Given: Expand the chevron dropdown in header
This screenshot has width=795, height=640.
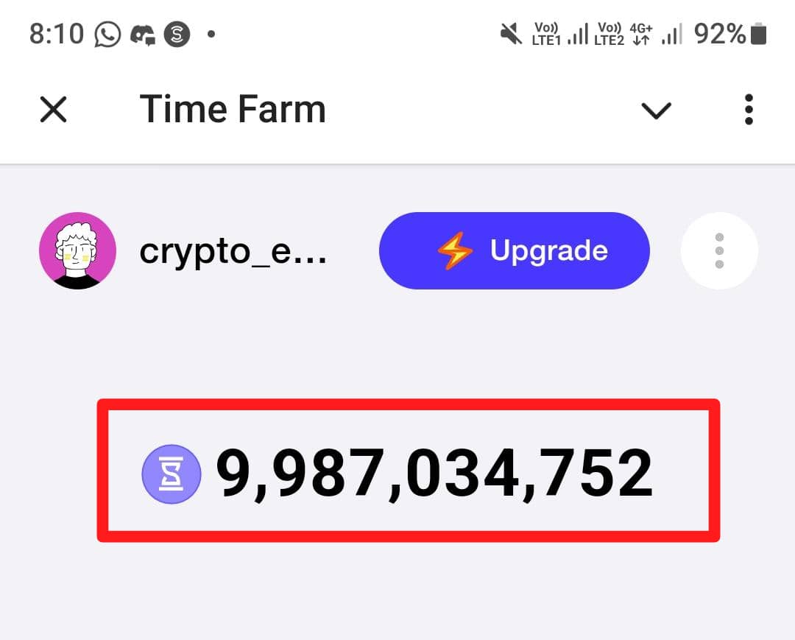Looking at the screenshot, I should pos(656,110).
